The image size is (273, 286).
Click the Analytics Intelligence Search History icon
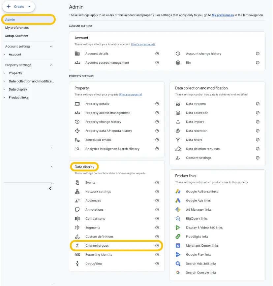[77, 149]
